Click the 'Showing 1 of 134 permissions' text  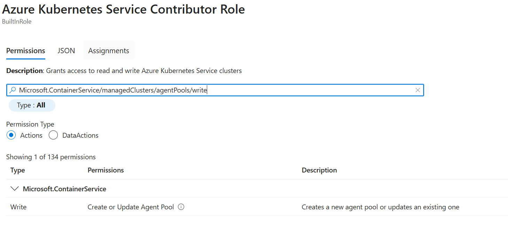(51, 157)
